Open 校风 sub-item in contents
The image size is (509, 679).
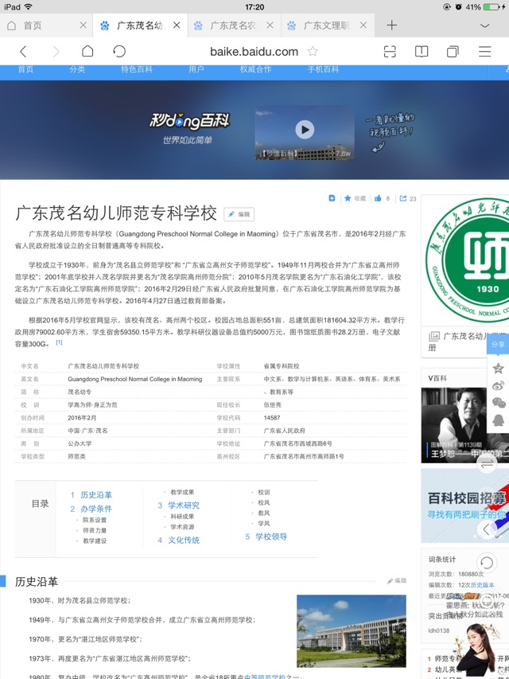coord(264,502)
